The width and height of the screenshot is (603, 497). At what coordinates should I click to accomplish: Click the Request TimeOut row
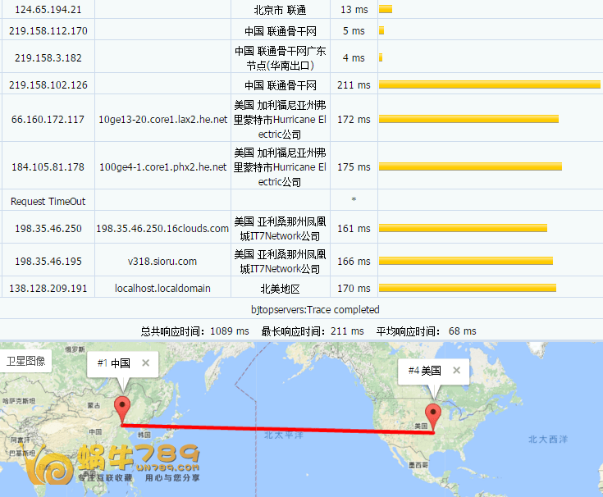point(48,201)
